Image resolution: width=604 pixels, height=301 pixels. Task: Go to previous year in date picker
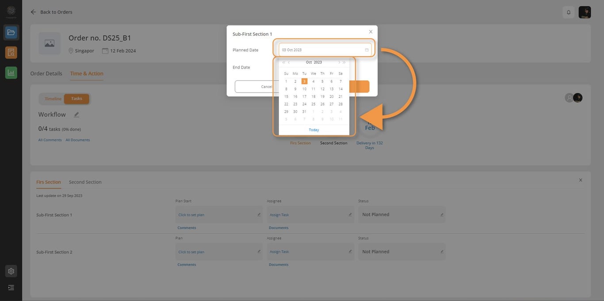283,62
